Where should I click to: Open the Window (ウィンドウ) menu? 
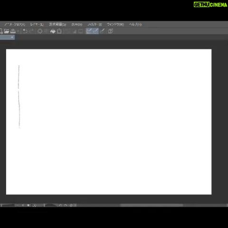click(x=115, y=24)
